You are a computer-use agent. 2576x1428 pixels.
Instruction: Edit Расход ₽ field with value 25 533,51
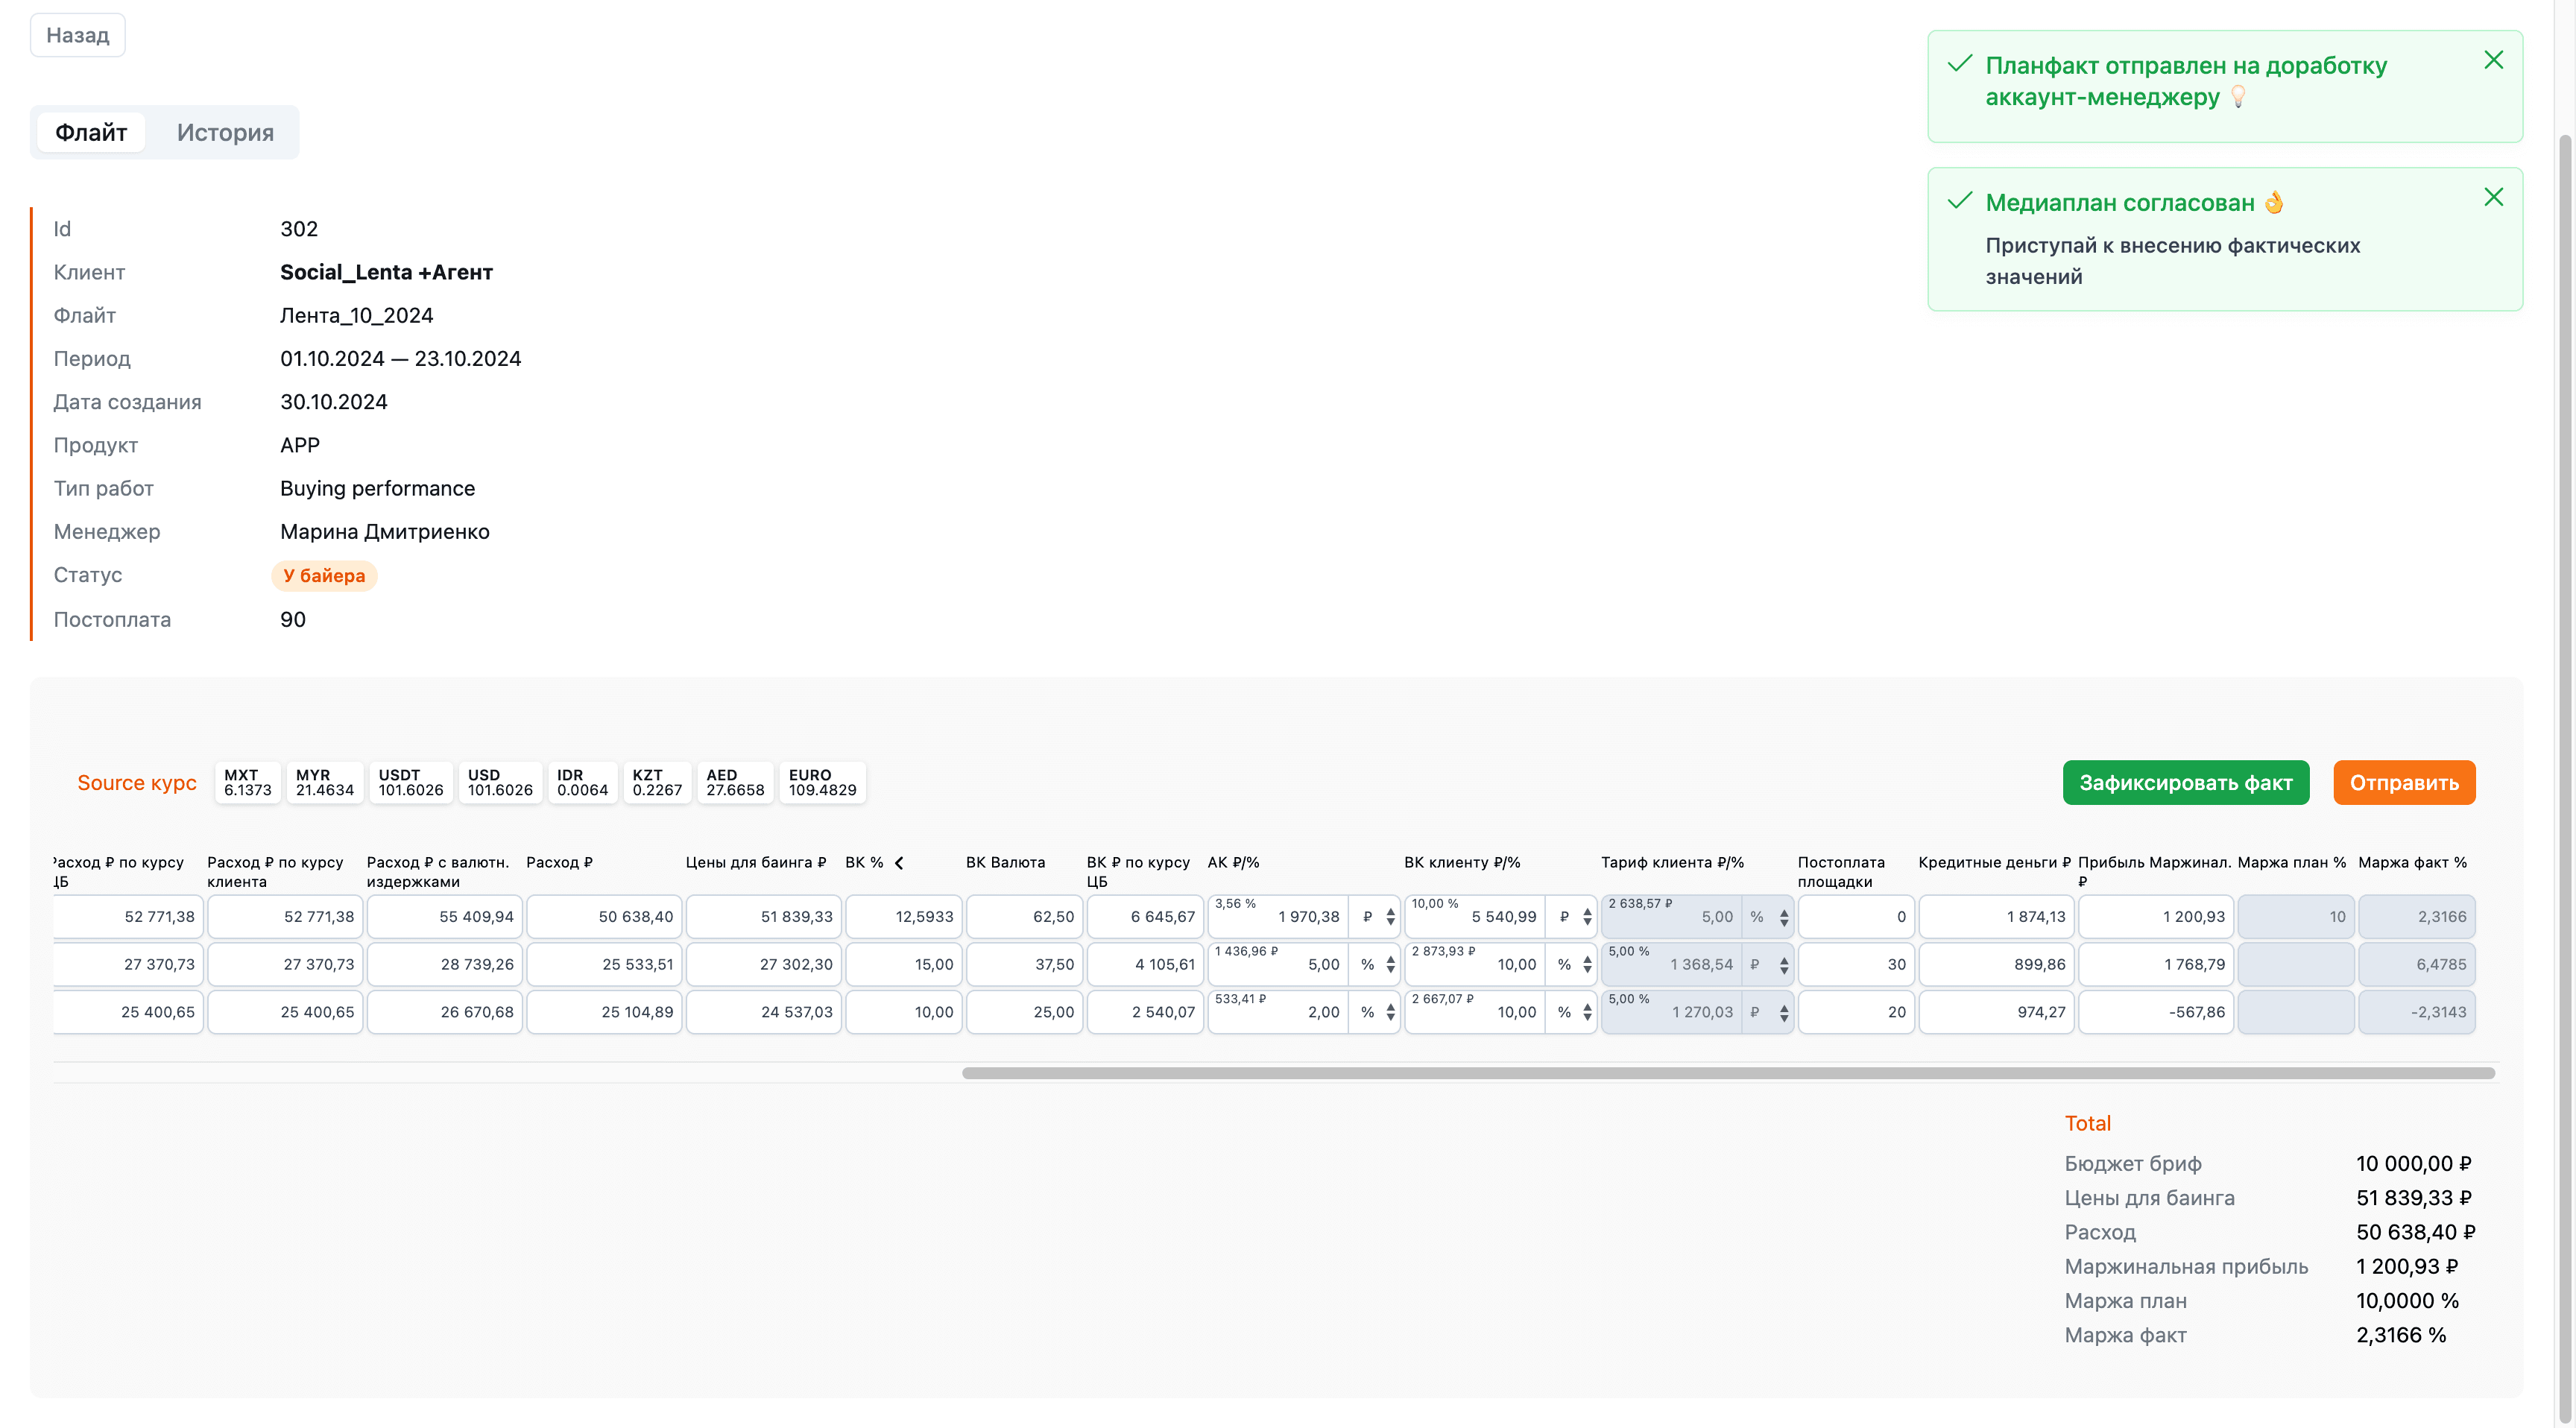604,965
